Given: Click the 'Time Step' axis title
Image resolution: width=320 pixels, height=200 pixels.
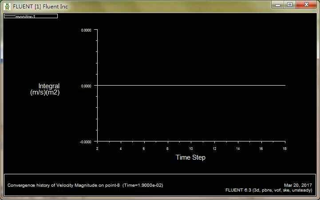Looking at the screenshot, I should pyautogui.click(x=190, y=157).
